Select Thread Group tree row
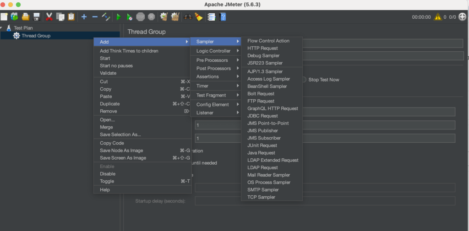This screenshot has width=469, height=231. click(60, 36)
